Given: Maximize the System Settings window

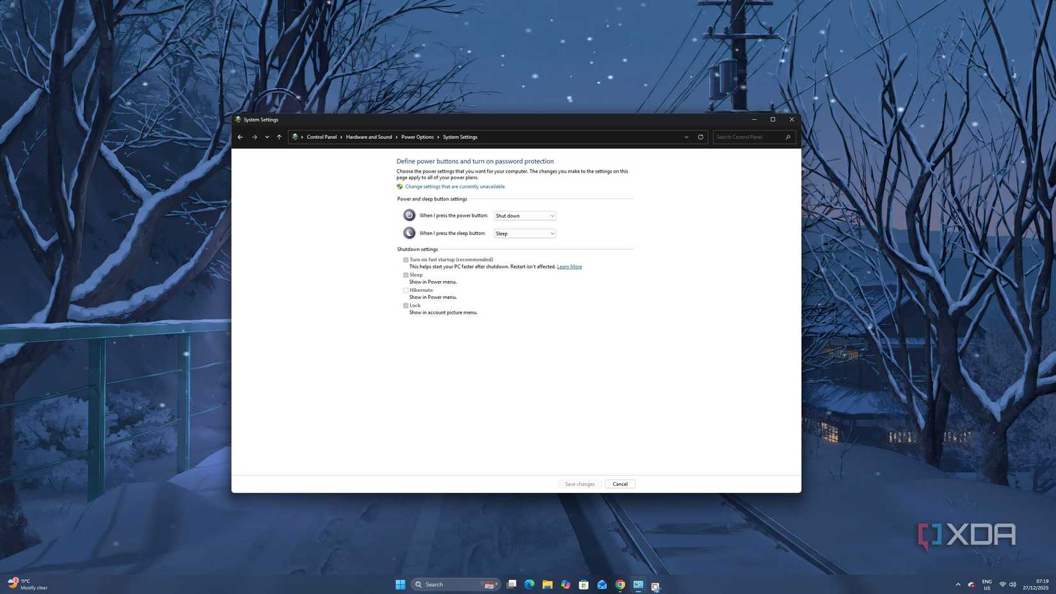Looking at the screenshot, I should pyautogui.click(x=772, y=120).
